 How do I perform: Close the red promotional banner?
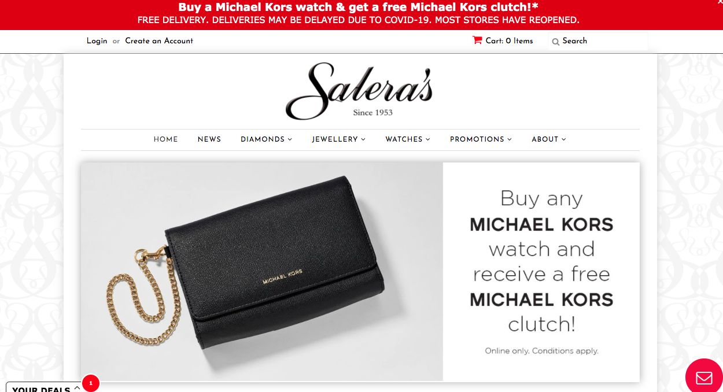point(720,3)
